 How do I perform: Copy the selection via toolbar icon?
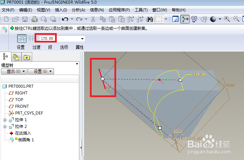coord(103,19)
